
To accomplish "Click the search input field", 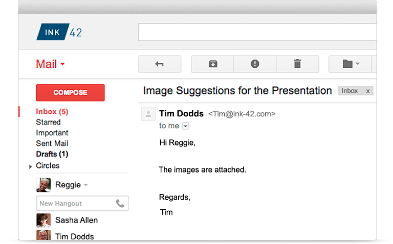I will [x=257, y=32].
